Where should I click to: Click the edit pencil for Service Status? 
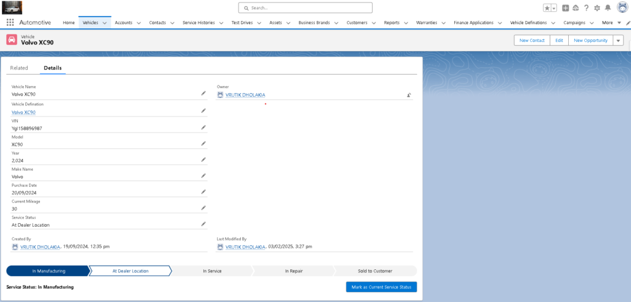[x=203, y=224]
